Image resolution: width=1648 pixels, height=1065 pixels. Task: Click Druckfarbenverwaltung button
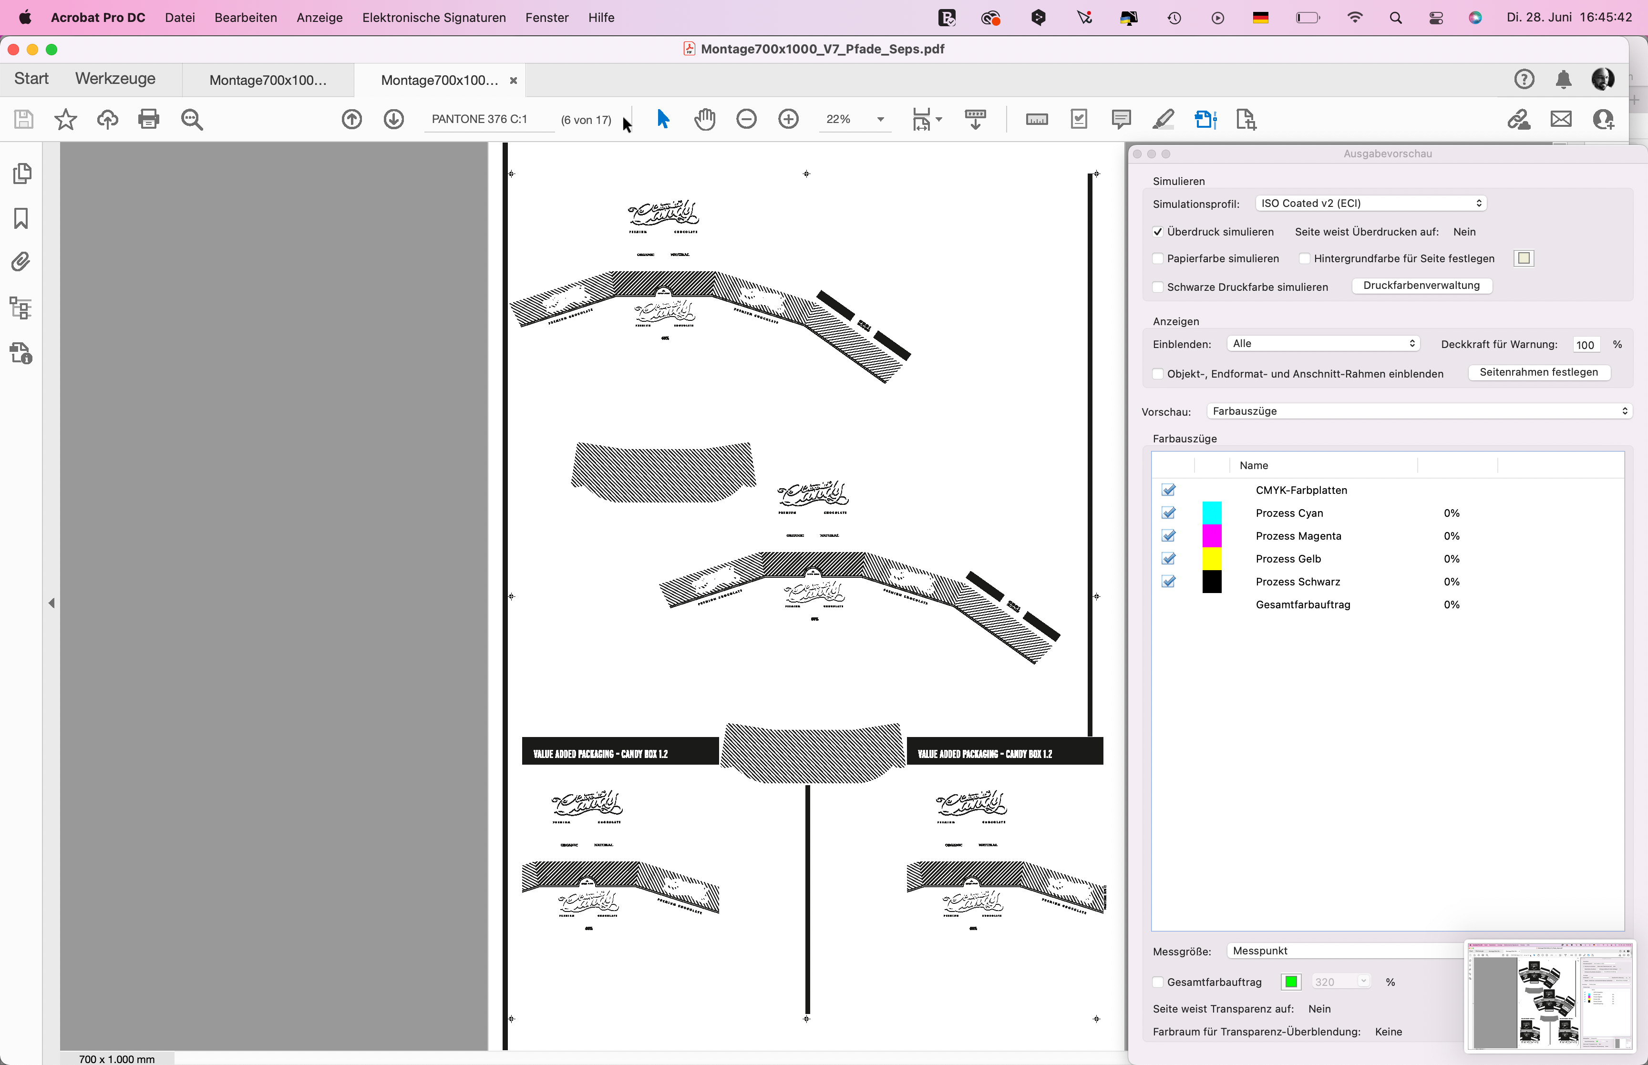point(1421,286)
